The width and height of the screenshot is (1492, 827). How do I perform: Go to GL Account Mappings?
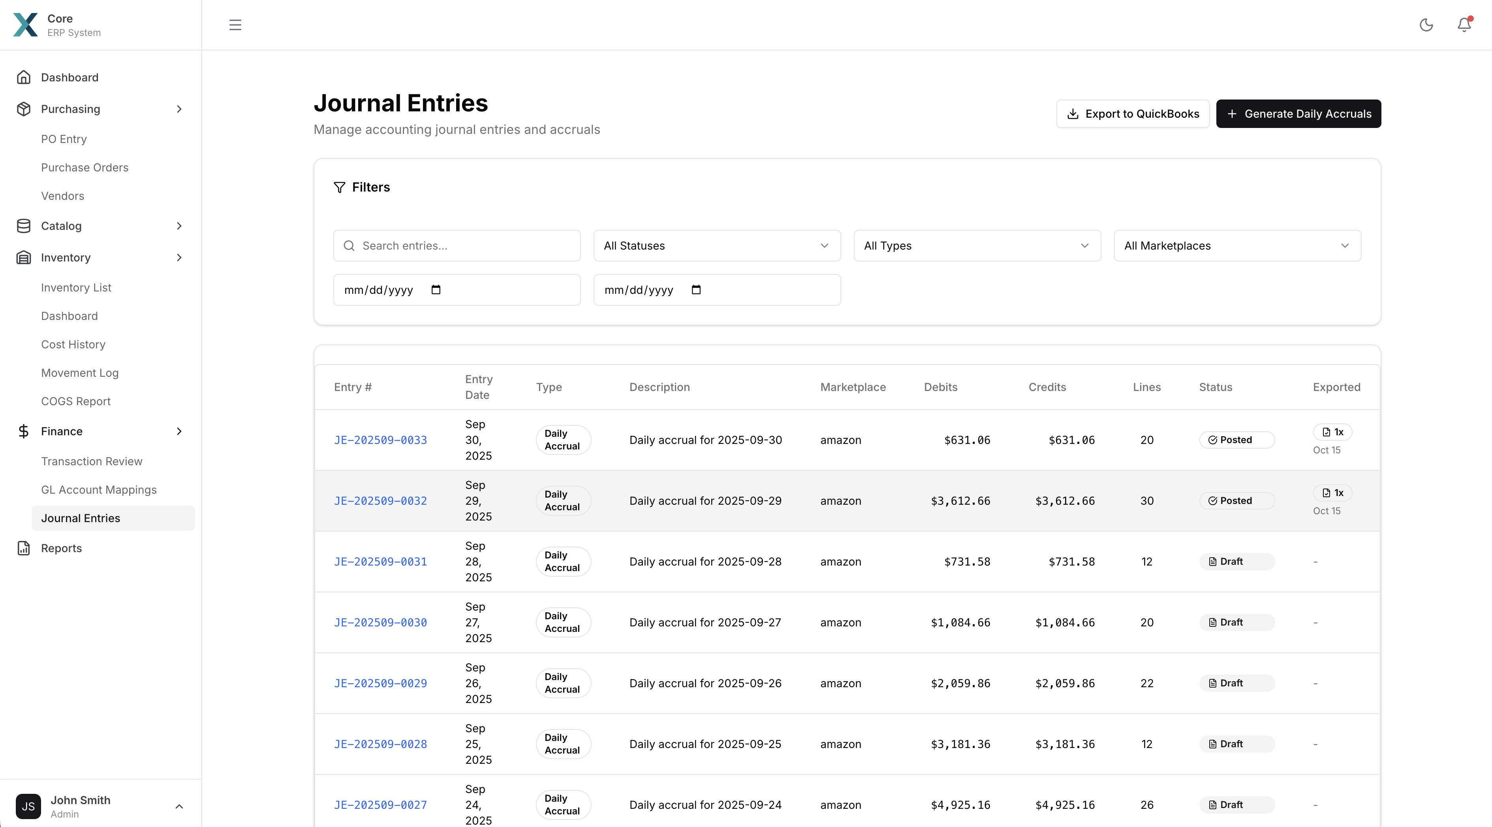coord(98,489)
